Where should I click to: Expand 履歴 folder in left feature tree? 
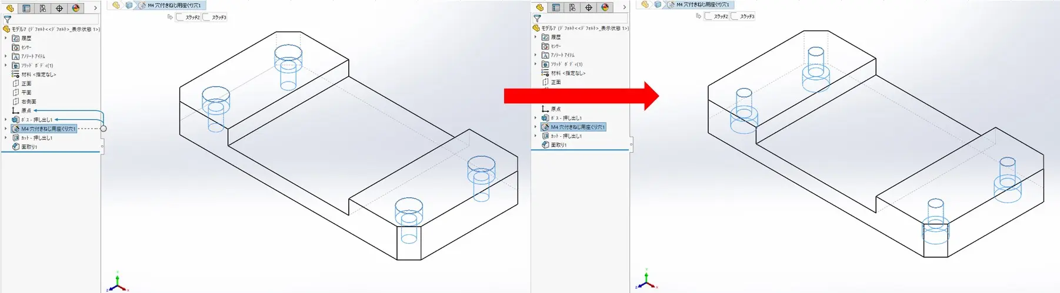pos(6,38)
